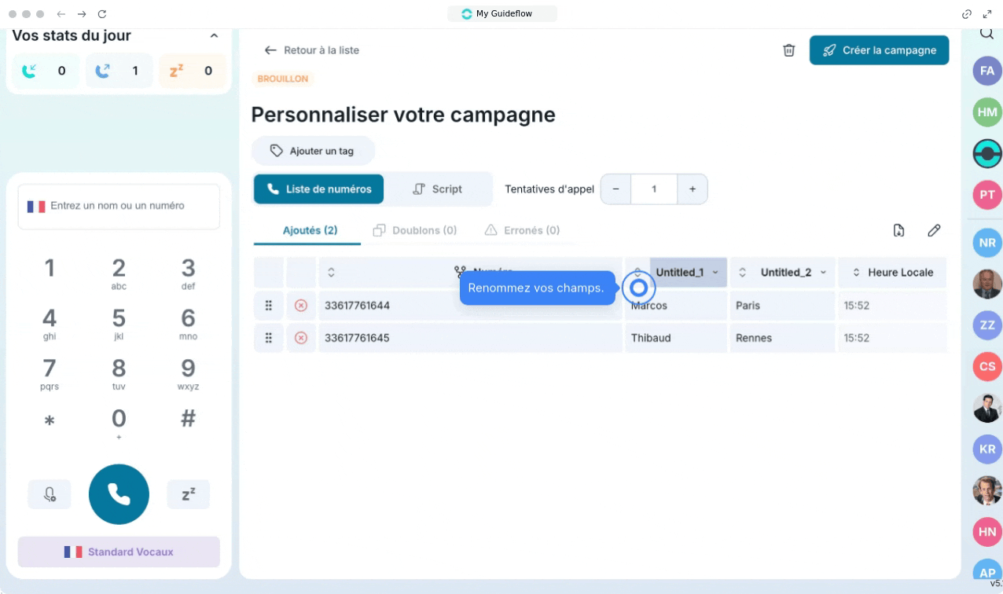Remove number 33617761644 with red x icon

[x=300, y=306]
